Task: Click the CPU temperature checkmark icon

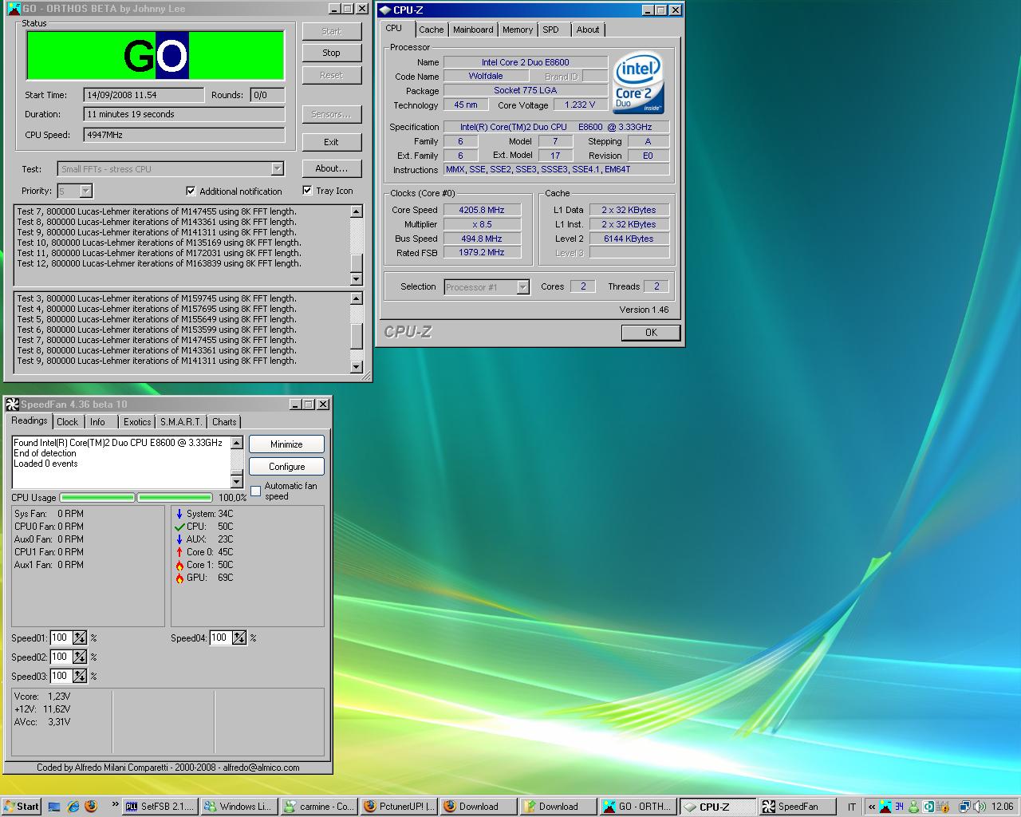Action: (179, 527)
